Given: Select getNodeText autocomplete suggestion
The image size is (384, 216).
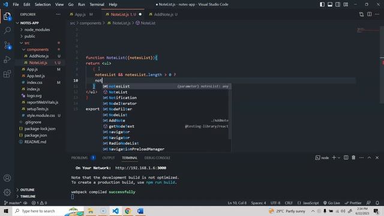Looking at the screenshot, I should pos(166,127).
